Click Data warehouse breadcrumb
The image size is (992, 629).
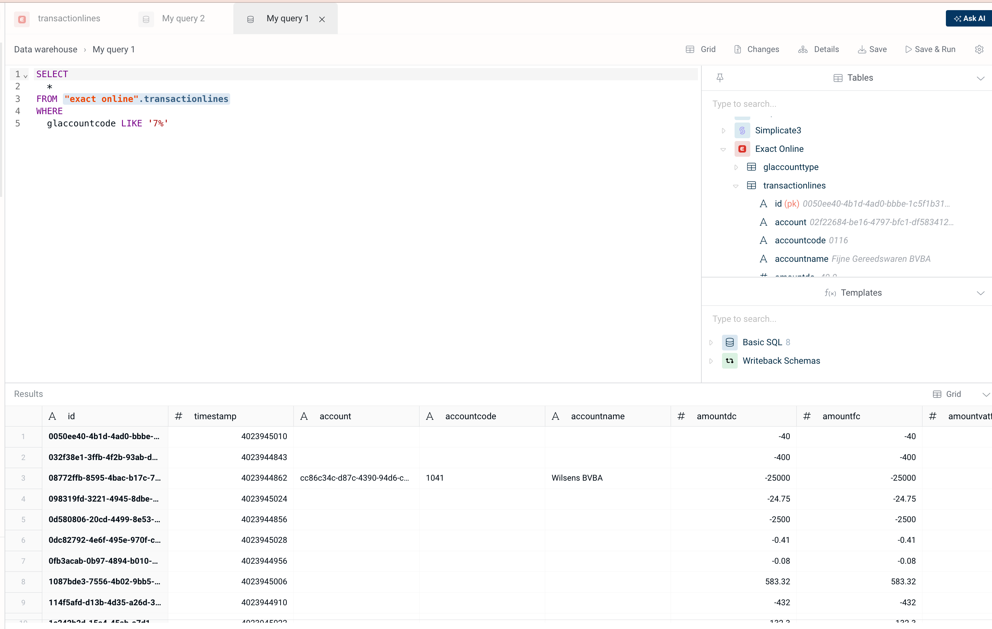click(x=46, y=50)
